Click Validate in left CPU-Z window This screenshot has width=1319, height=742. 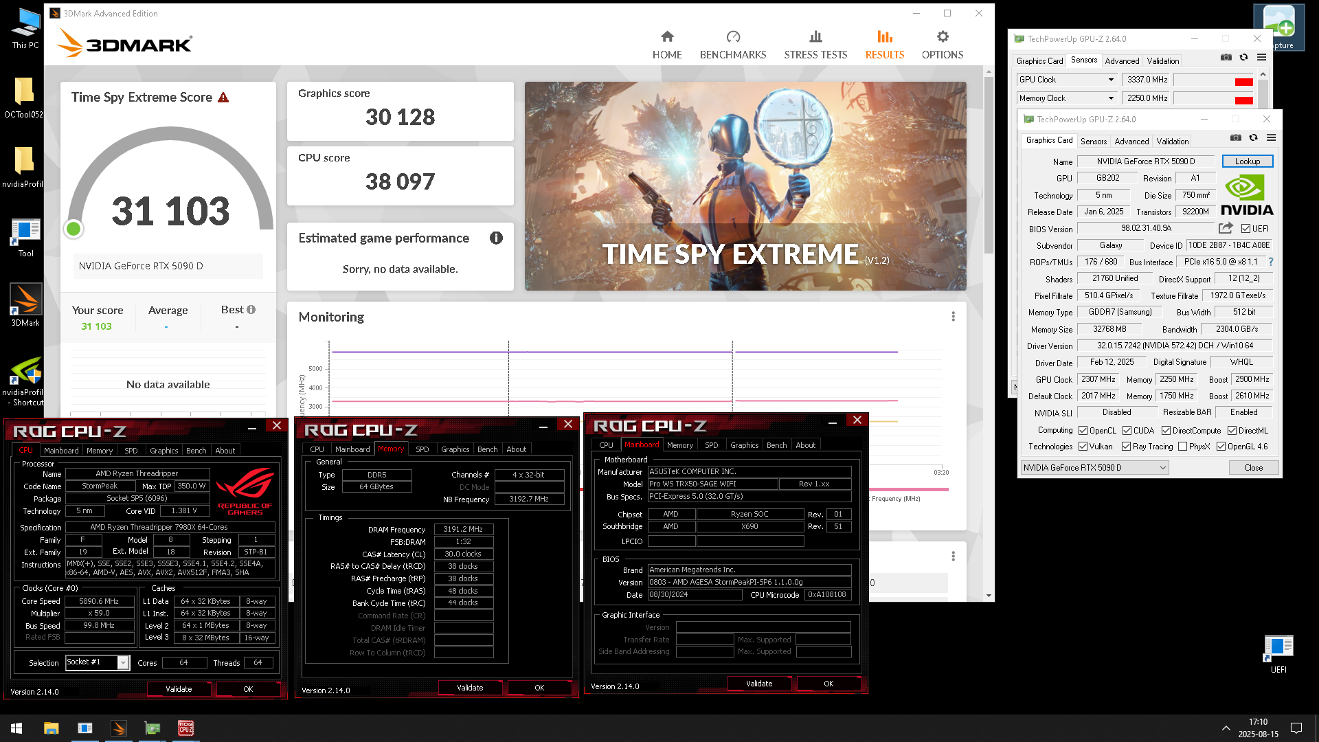pyautogui.click(x=179, y=689)
